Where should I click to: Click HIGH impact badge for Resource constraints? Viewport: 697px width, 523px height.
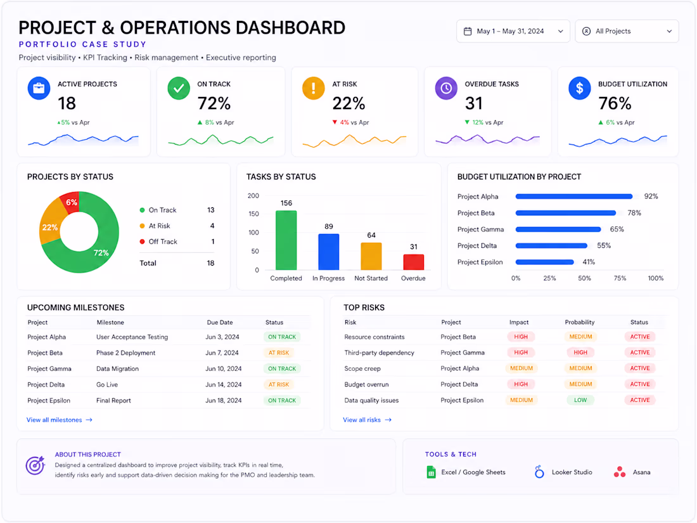click(521, 337)
